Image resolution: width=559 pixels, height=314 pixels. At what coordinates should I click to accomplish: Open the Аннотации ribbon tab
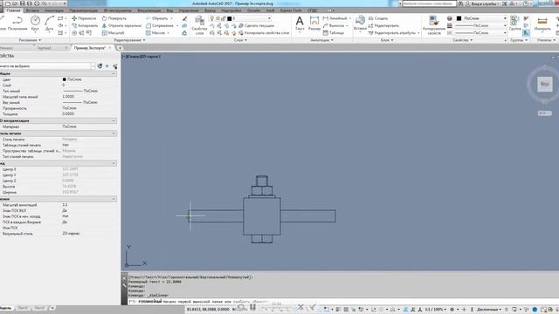(54, 10)
